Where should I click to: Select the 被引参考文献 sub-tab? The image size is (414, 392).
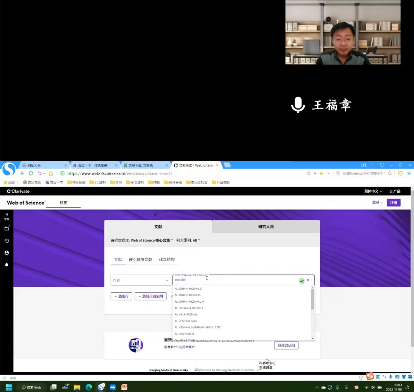(x=140, y=260)
